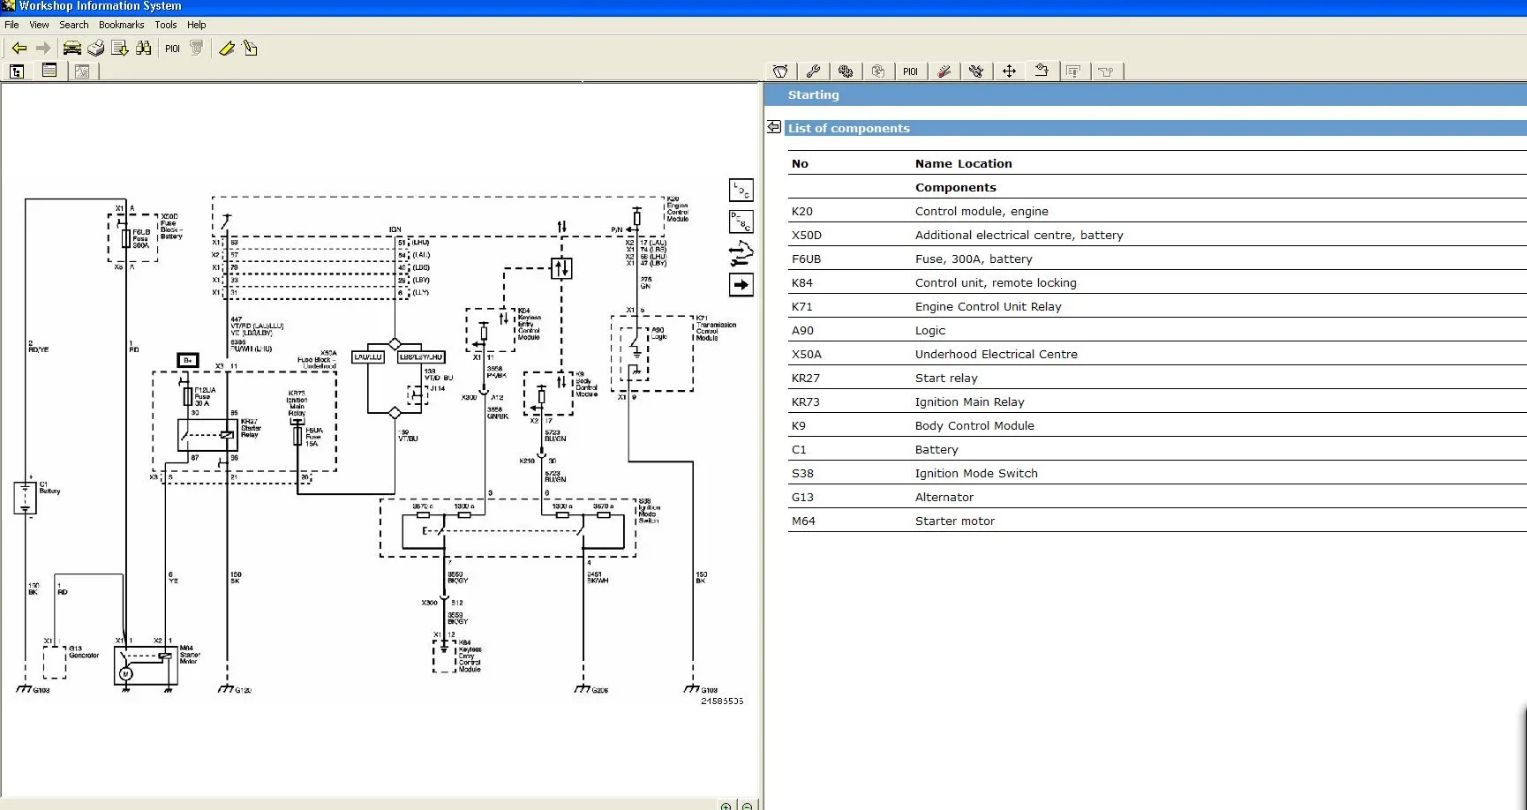Open the Help menu

click(x=197, y=25)
